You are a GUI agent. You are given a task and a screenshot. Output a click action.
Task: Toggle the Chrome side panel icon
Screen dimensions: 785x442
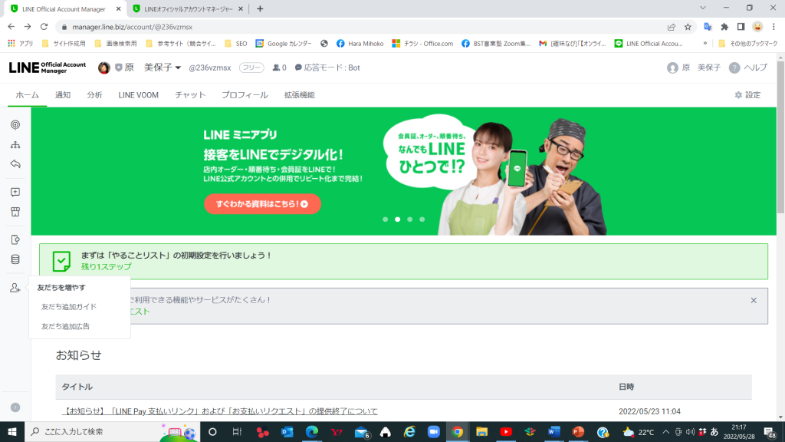(x=741, y=27)
